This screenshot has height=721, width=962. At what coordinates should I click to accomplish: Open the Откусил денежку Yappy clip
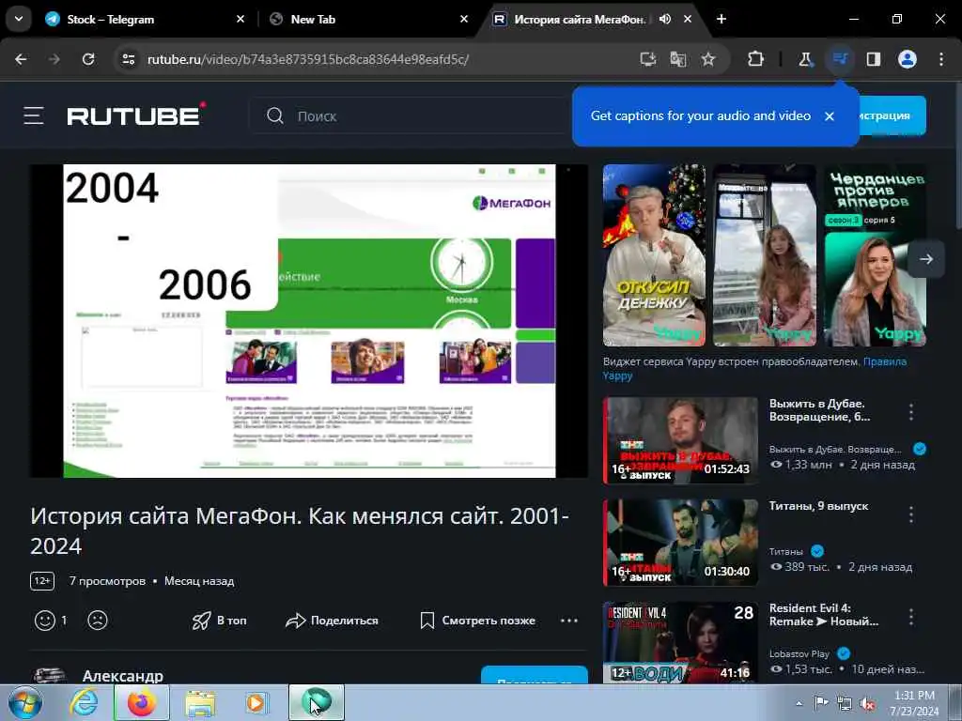click(x=654, y=255)
